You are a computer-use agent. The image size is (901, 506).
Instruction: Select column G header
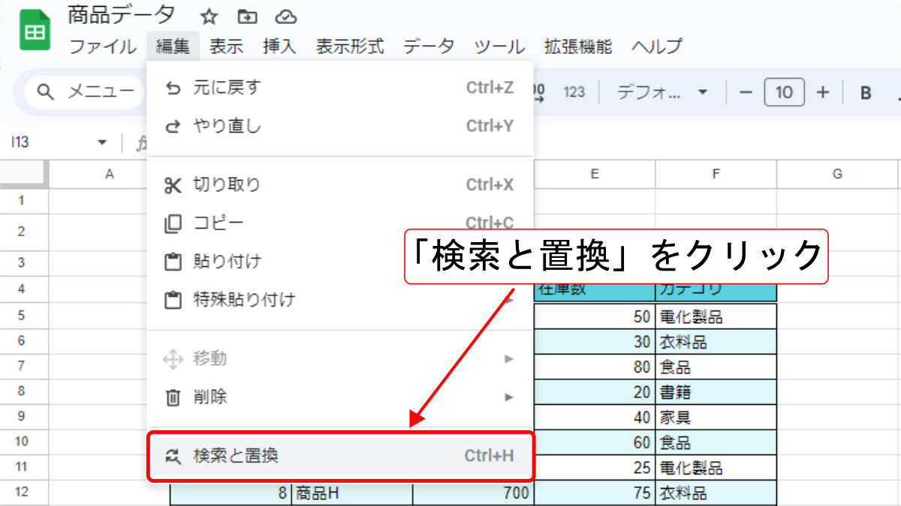click(x=838, y=174)
